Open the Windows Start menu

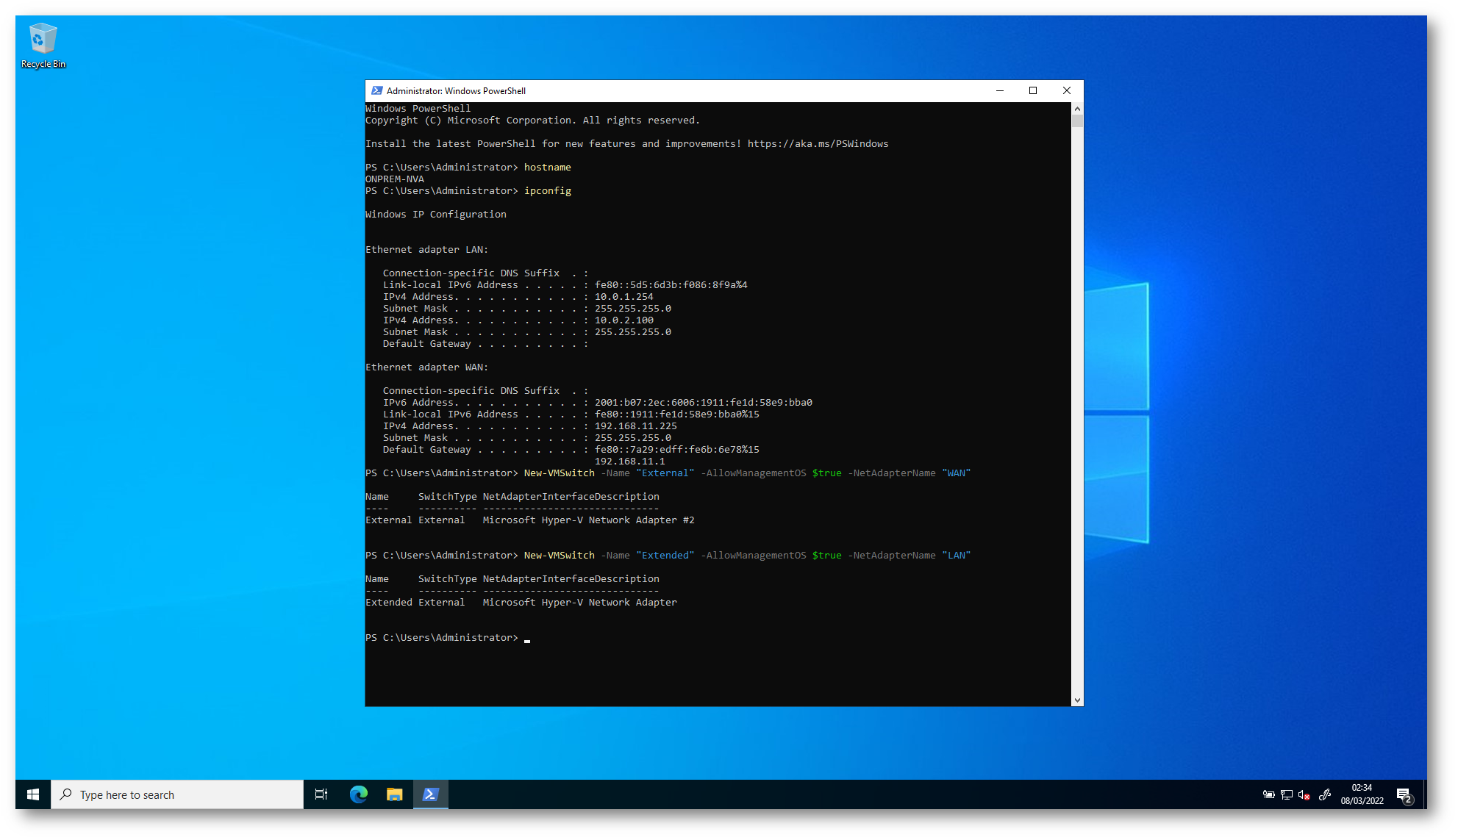click(x=33, y=794)
